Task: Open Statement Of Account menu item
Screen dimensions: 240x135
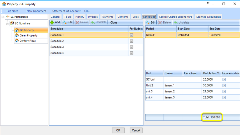Action: 67,11
